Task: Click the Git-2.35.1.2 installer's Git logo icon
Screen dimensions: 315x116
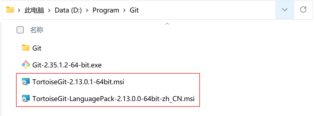Action: click(x=26, y=65)
